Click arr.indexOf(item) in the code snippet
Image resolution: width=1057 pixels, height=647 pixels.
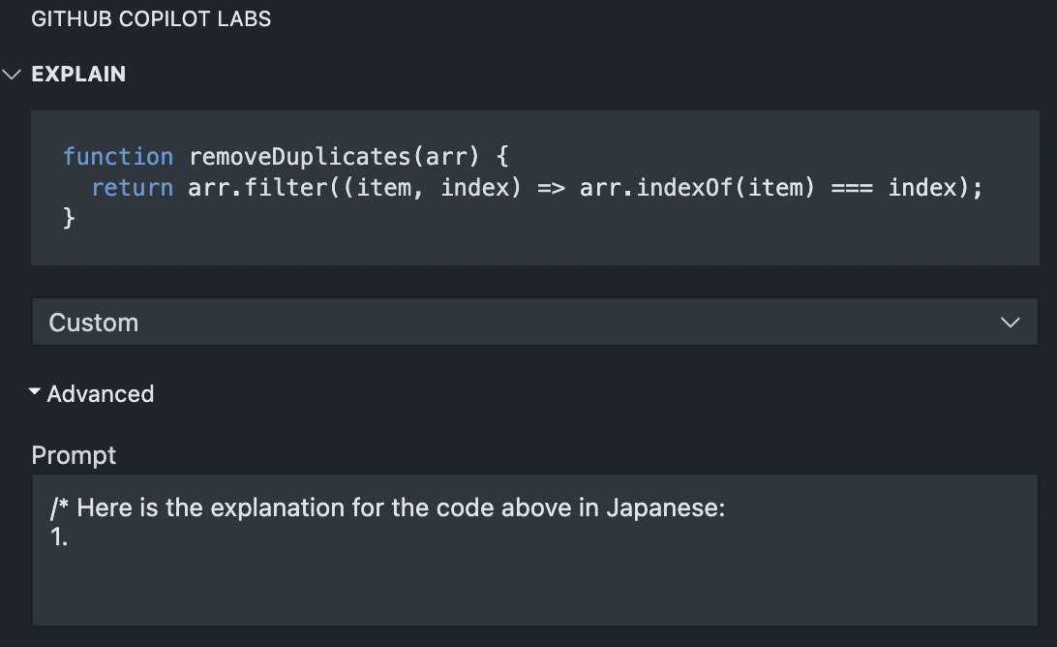(x=697, y=188)
